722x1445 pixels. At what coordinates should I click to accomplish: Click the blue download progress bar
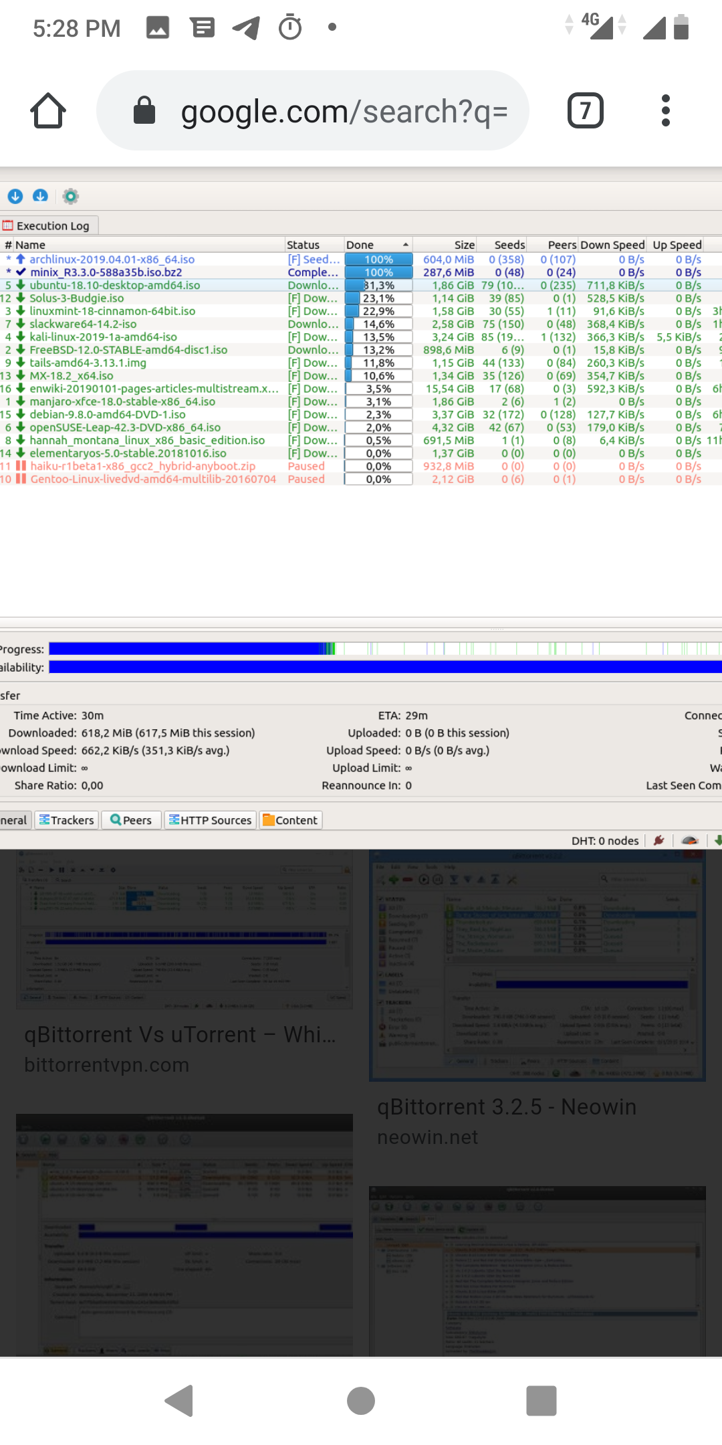tap(187, 649)
